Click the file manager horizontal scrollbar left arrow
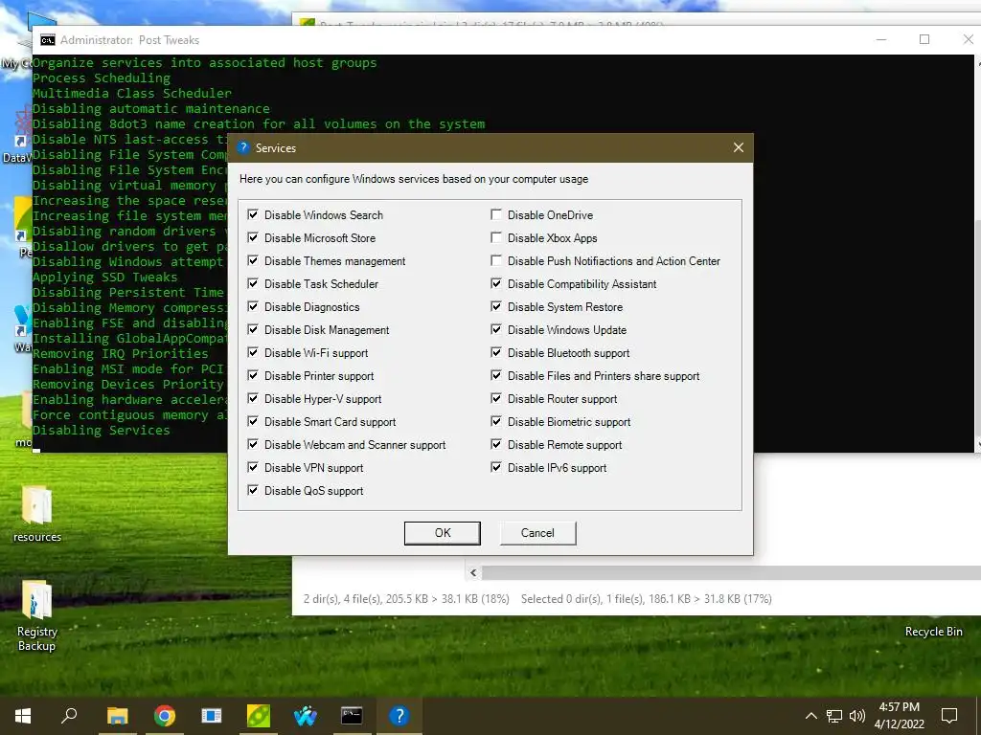 pos(473,572)
